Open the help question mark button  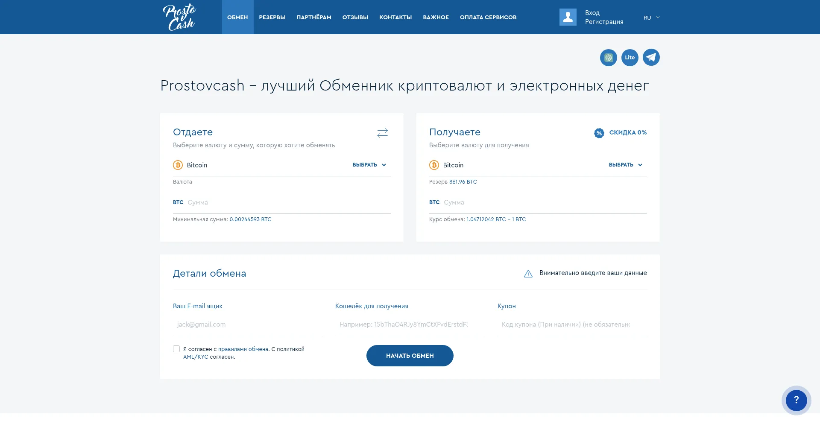tap(797, 400)
